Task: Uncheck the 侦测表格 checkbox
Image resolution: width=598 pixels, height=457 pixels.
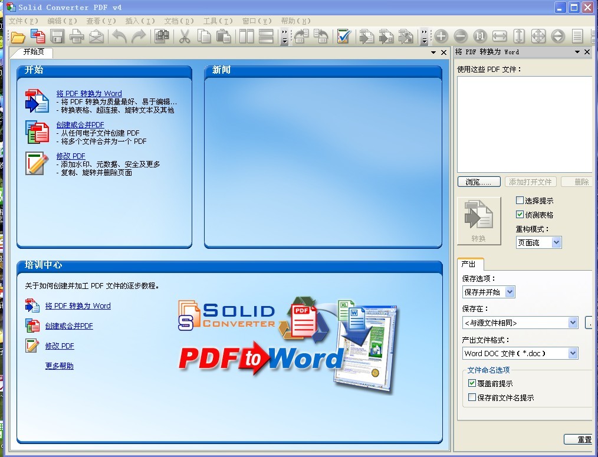Action: pos(520,215)
